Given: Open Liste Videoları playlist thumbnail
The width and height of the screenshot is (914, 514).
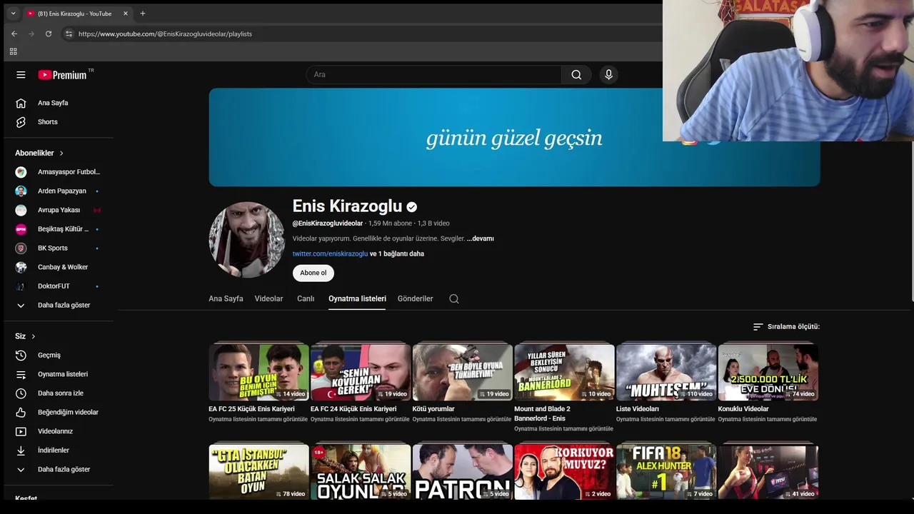Looking at the screenshot, I should (x=666, y=372).
